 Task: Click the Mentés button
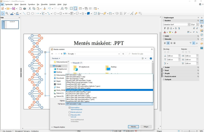tap(133, 127)
